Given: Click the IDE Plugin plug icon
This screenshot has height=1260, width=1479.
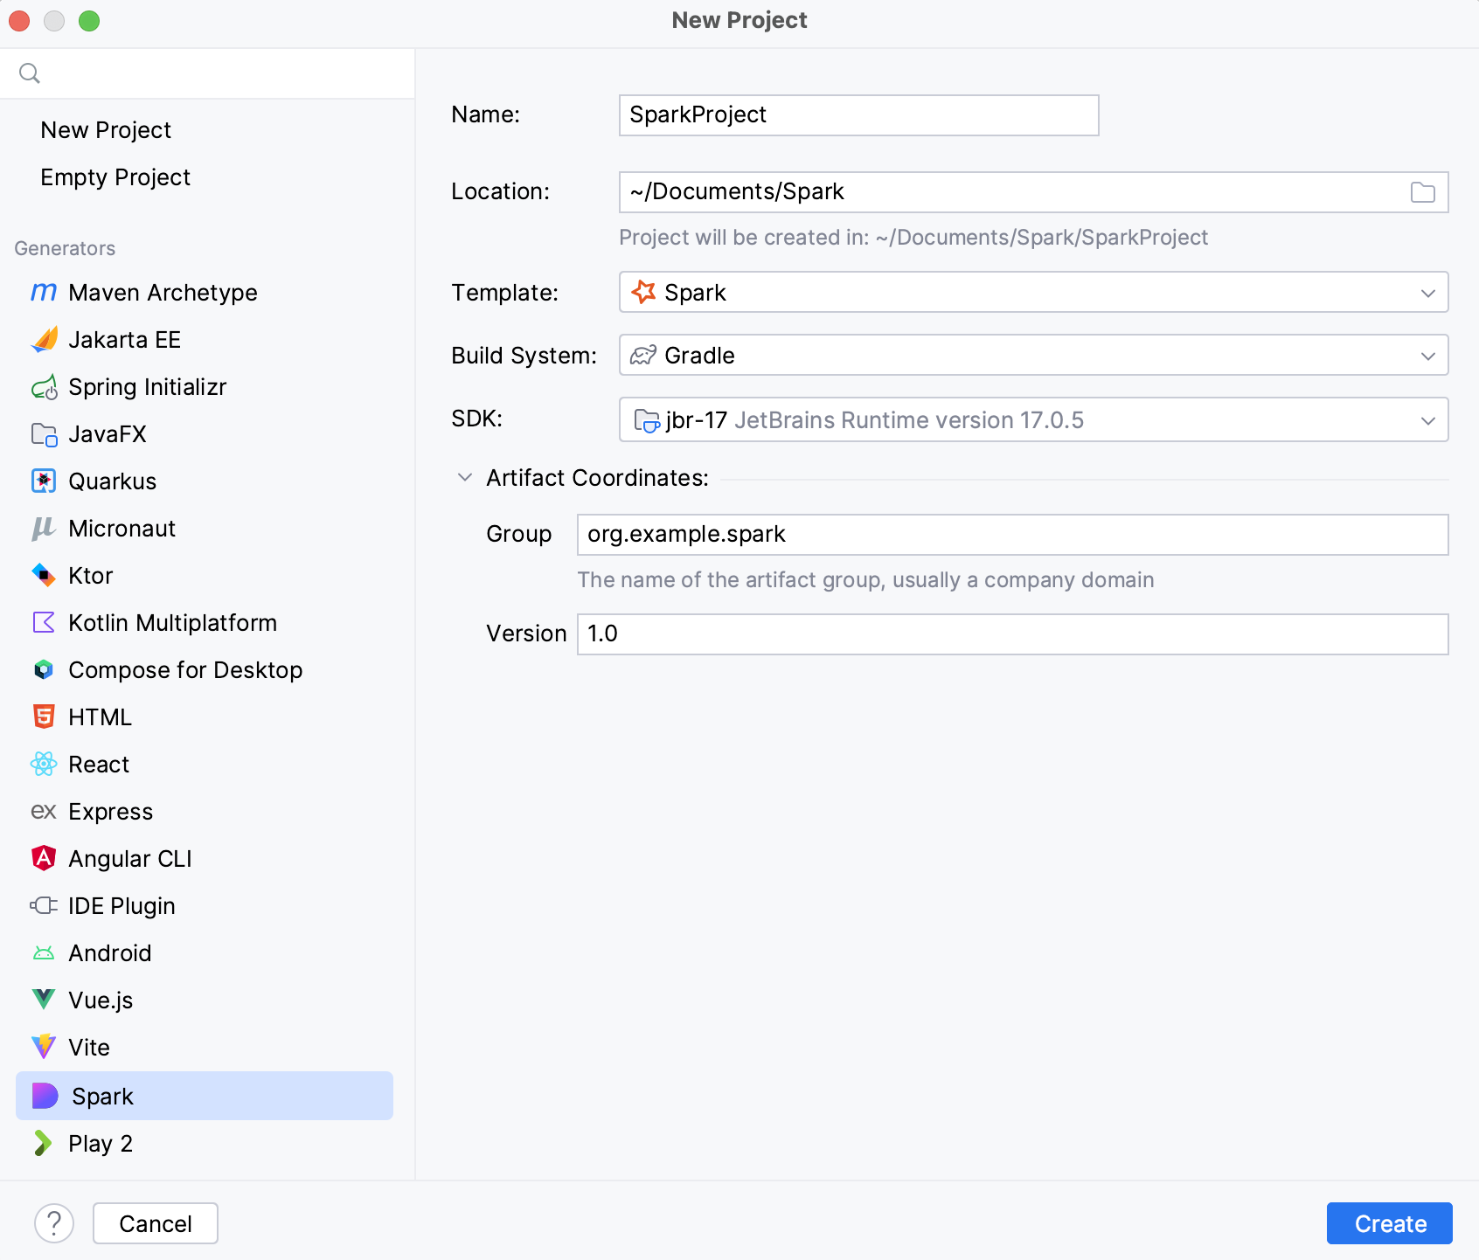Looking at the screenshot, I should [44, 905].
